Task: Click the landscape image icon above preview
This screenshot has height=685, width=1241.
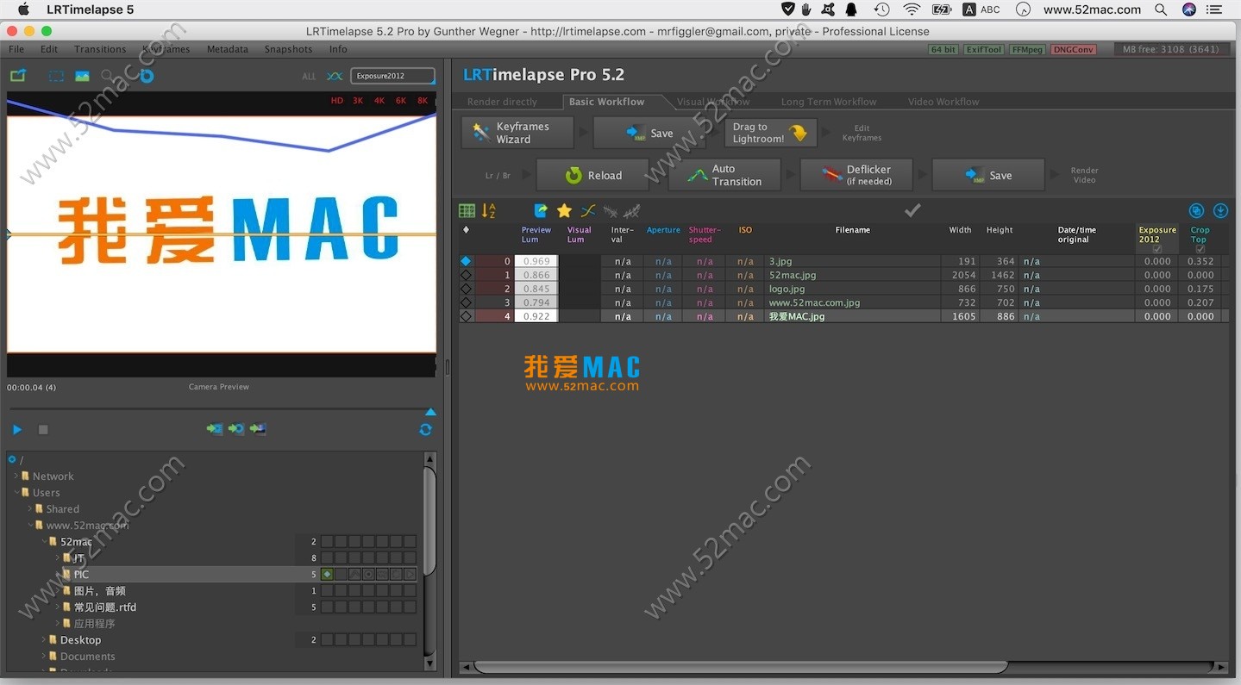Action: coord(82,76)
